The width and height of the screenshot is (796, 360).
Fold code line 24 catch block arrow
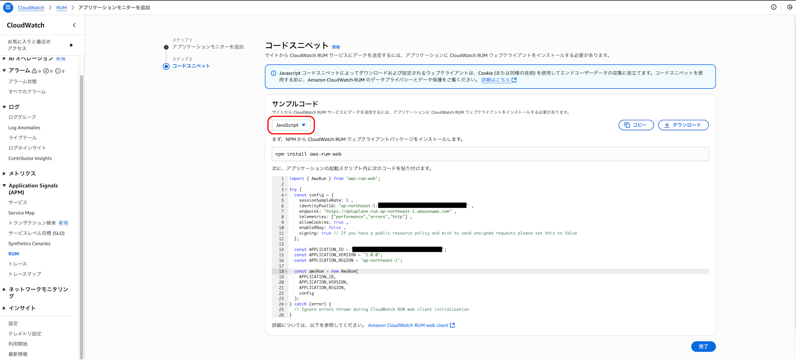[x=286, y=304]
